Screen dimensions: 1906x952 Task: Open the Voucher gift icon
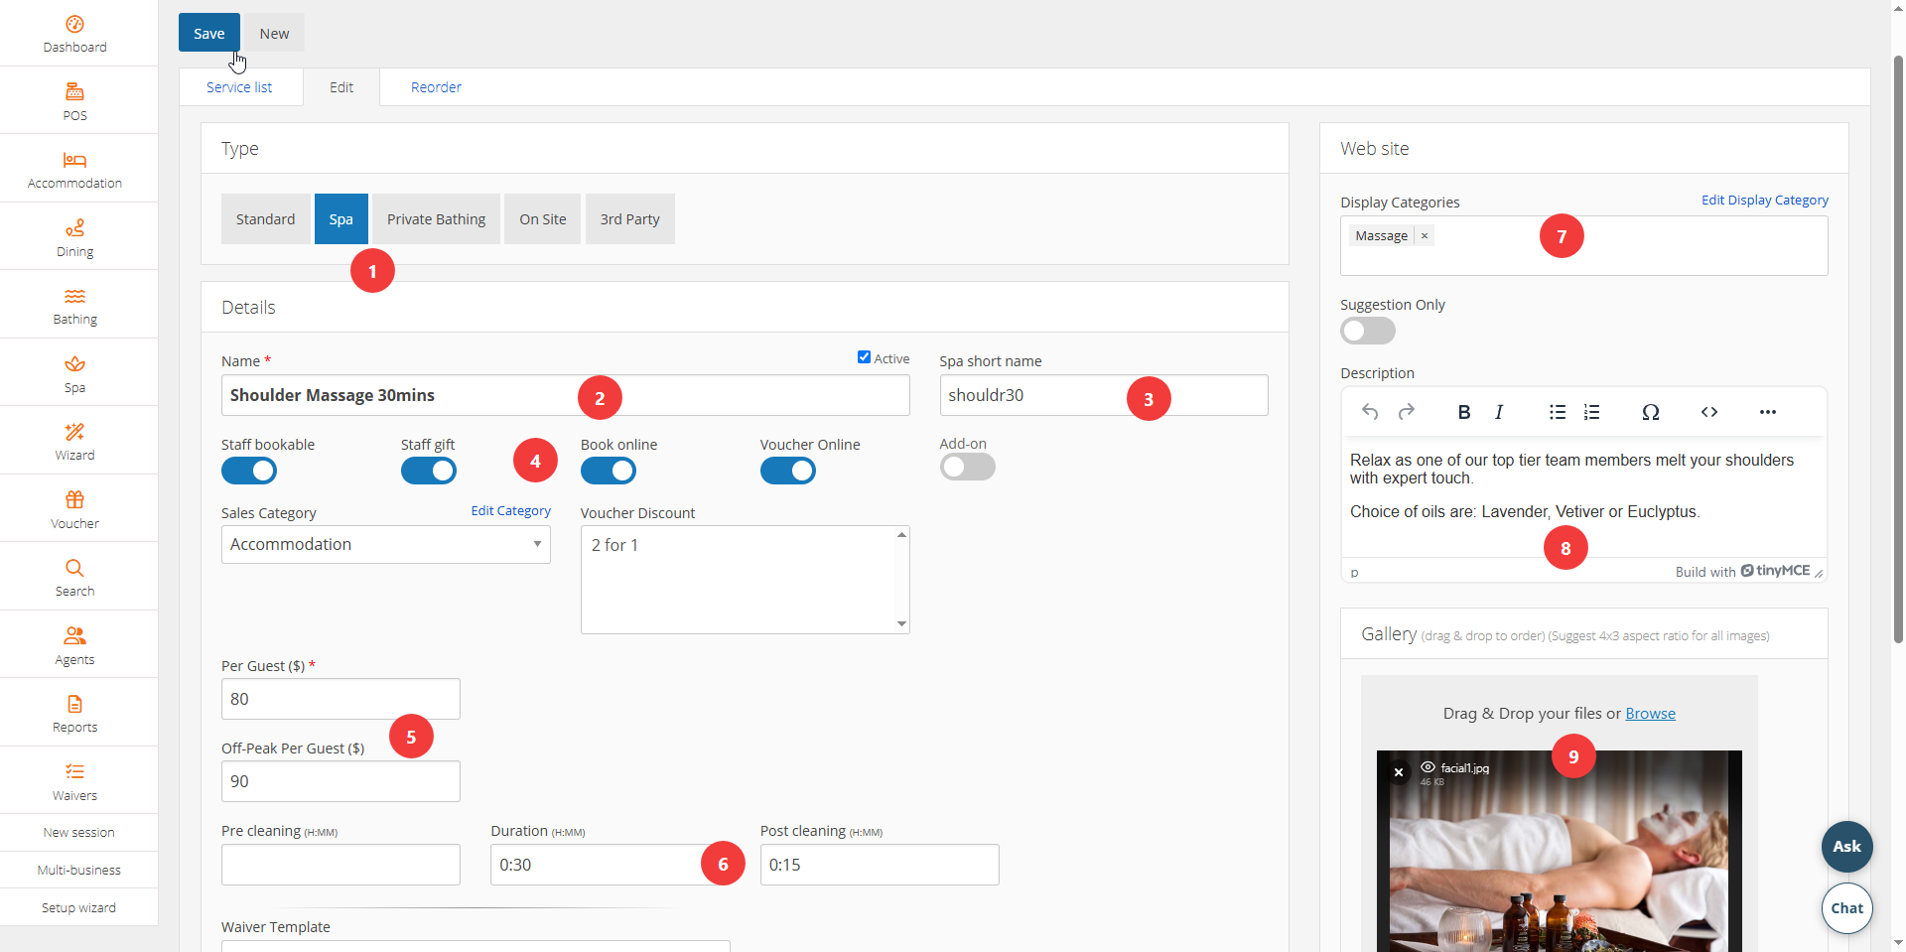coord(74,499)
